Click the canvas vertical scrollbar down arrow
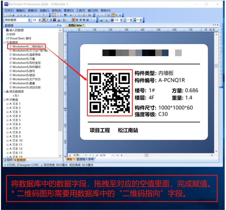Viewport: 226px width, 210px height. tap(216, 151)
